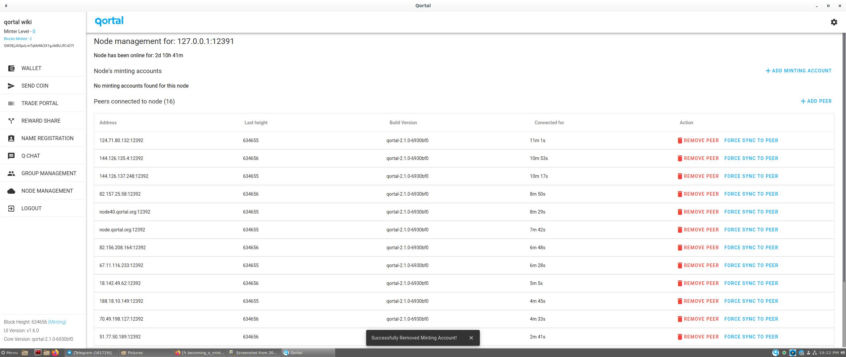Open Firefox launcher in taskbar
The width and height of the screenshot is (846, 357).
click(55, 353)
